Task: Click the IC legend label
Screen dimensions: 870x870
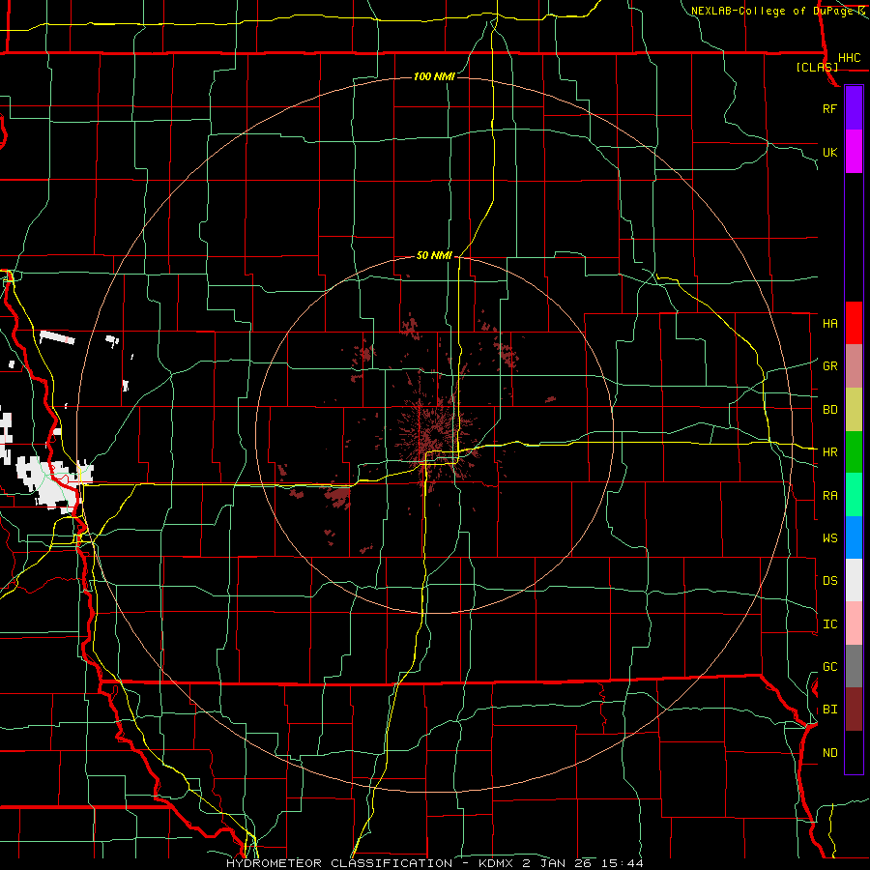Action: point(829,624)
